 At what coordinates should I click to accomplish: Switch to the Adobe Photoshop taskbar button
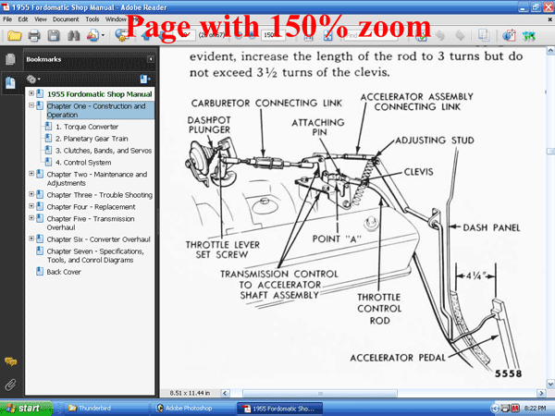(x=192, y=409)
